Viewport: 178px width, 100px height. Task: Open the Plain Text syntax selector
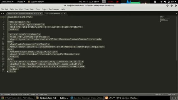171,94
